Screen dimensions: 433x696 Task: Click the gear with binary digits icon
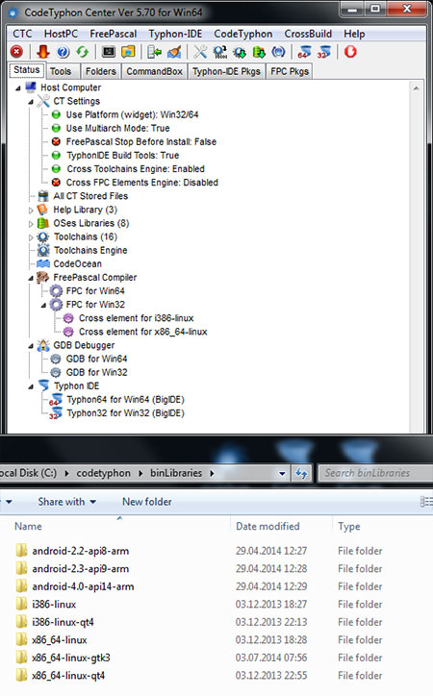point(219,52)
